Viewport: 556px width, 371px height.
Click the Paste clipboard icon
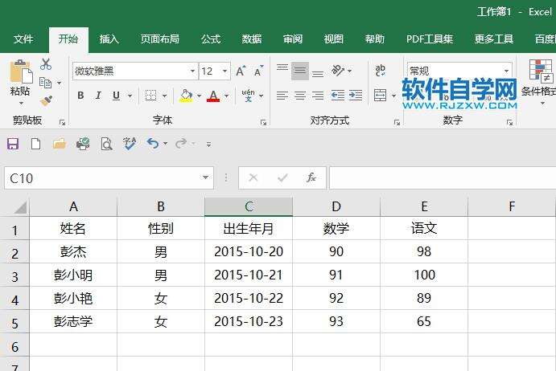pos(21,71)
